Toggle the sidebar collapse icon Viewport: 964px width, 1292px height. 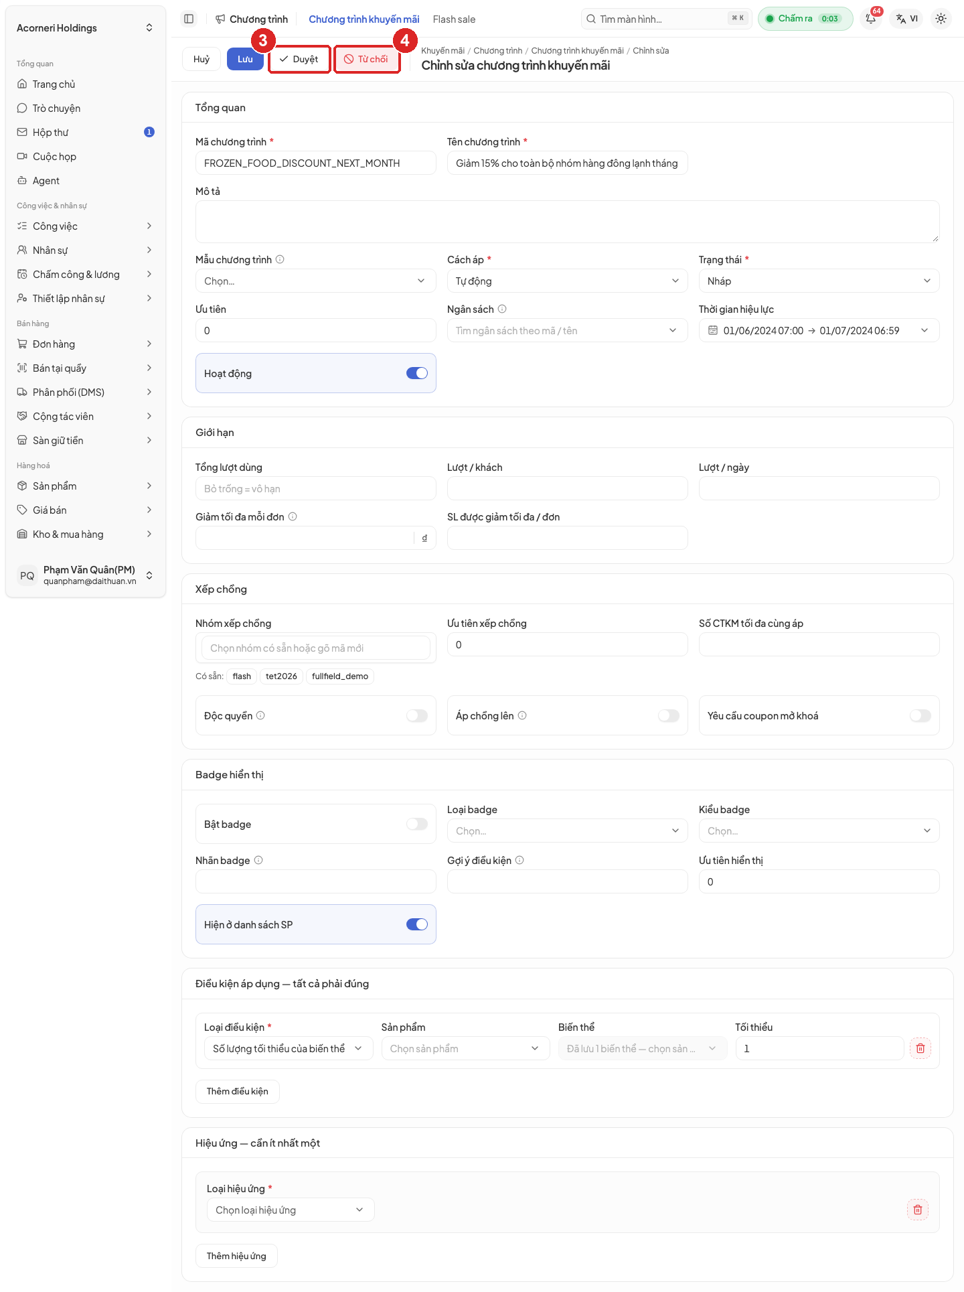point(189,19)
